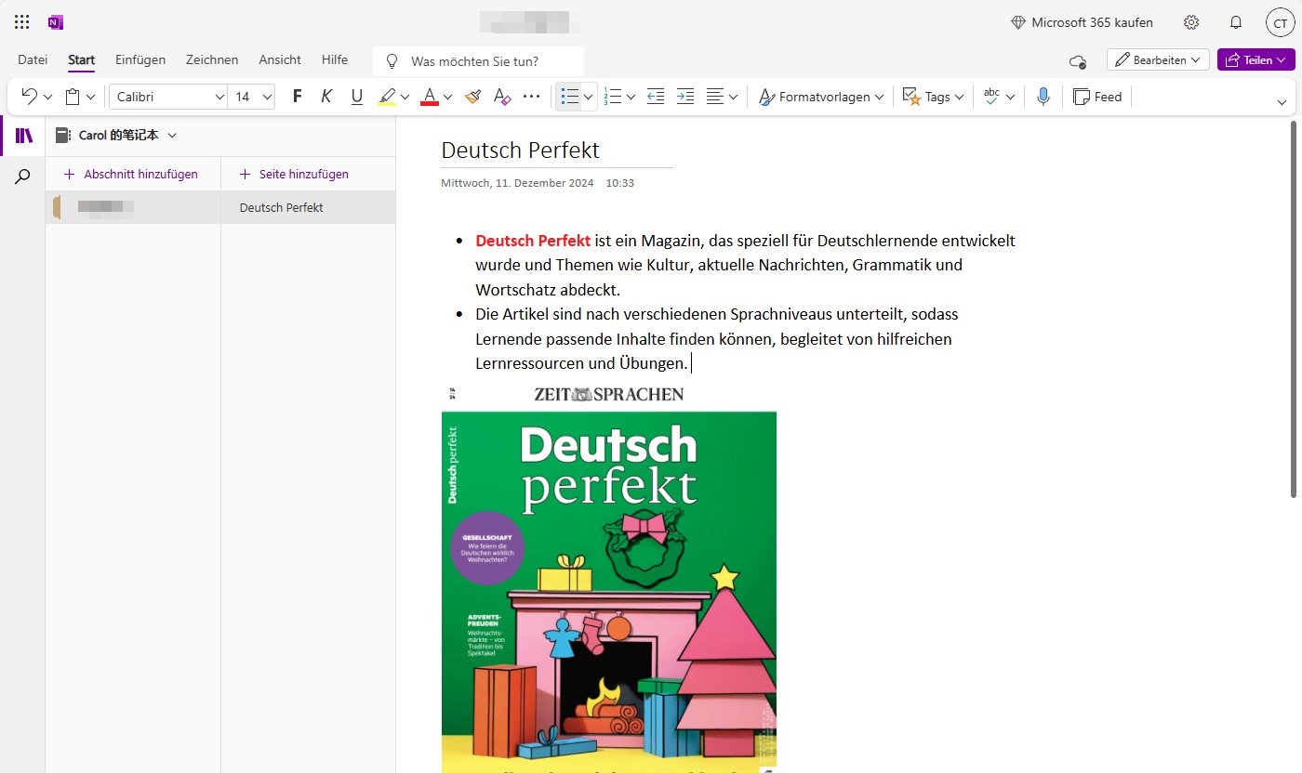This screenshot has height=773, width=1302.
Task: Click the paragraph alignment icon
Action: point(715,97)
